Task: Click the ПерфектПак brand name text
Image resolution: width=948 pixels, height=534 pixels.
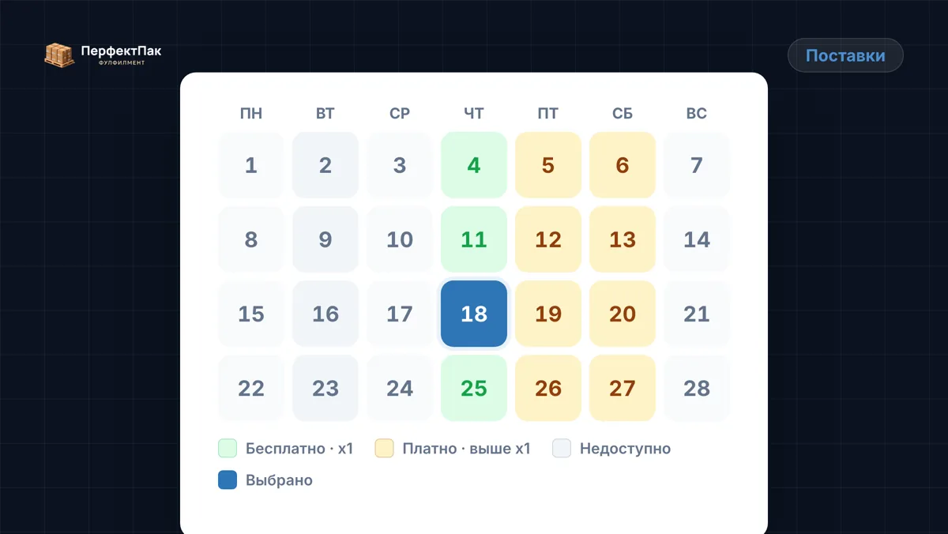Action: click(x=121, y=51)
